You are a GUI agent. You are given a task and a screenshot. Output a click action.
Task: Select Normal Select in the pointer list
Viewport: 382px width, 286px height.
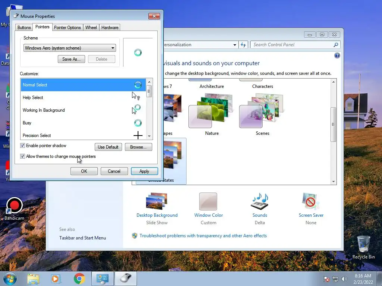tap(83, 85)
